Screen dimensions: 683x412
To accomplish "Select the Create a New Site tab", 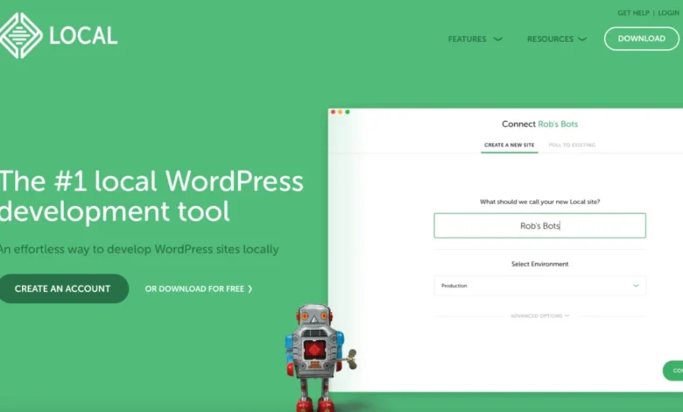I will 509,145.
